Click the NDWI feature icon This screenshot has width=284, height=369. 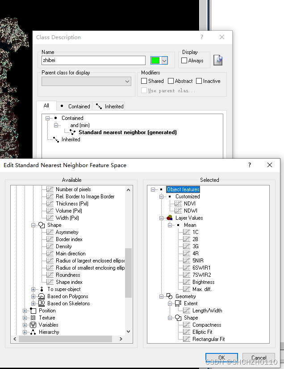click(178, 211)
